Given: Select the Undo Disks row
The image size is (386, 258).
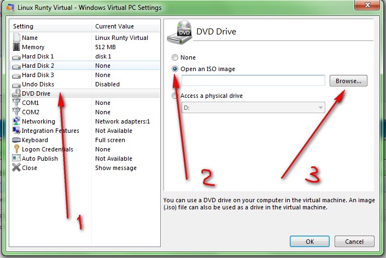Looking at the screenshot, I should 85,84.
